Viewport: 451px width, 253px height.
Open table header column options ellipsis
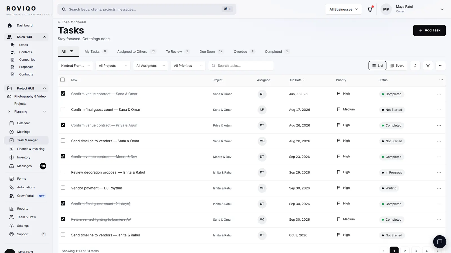(x=441, y=80)
